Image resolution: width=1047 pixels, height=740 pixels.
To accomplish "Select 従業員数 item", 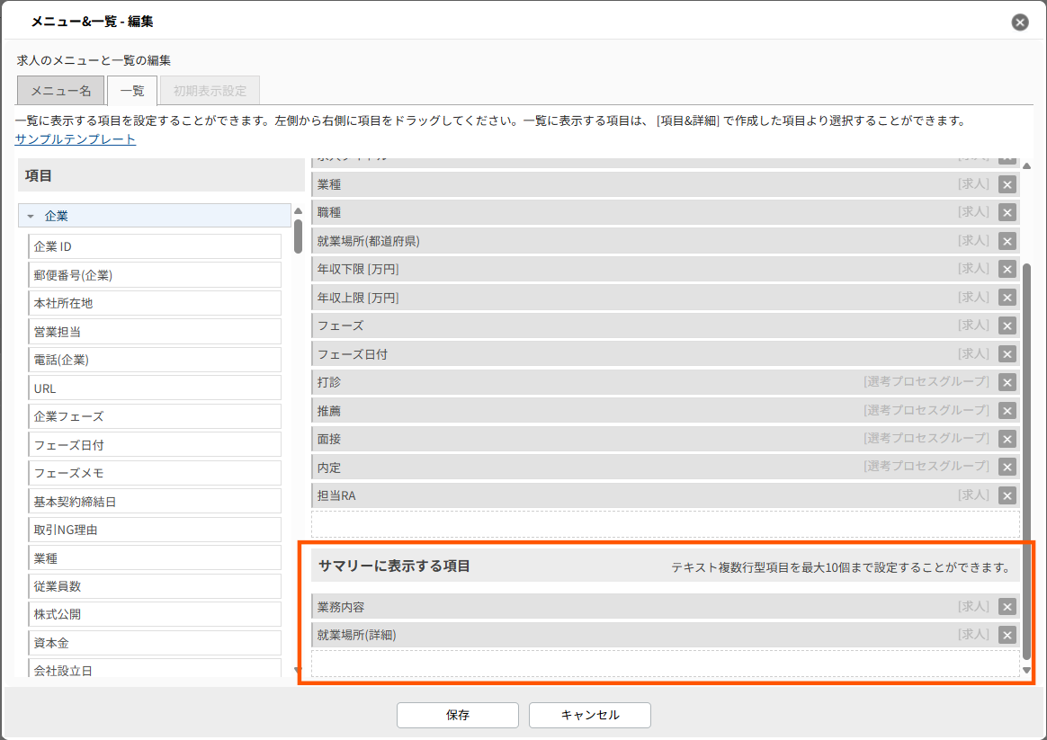I will pyautogui.click(x=155, y=586).
